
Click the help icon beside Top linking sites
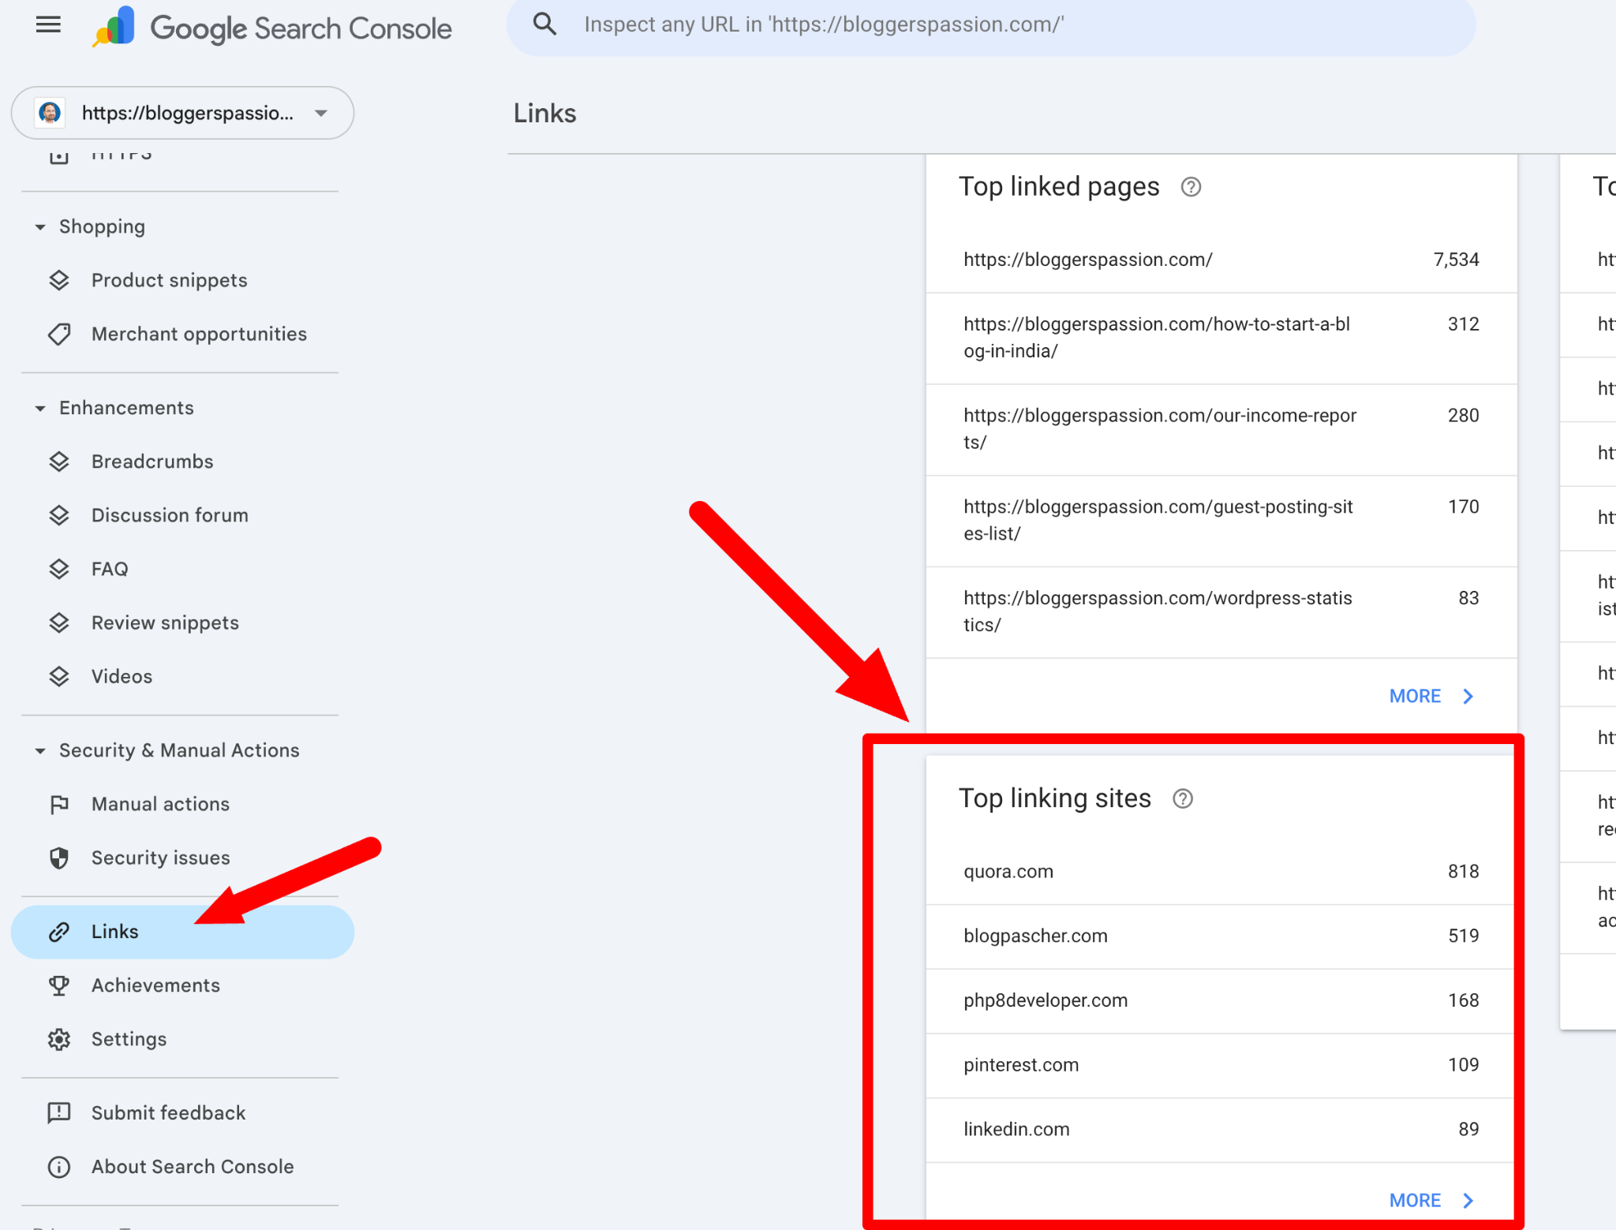(x=1182, y=798)
